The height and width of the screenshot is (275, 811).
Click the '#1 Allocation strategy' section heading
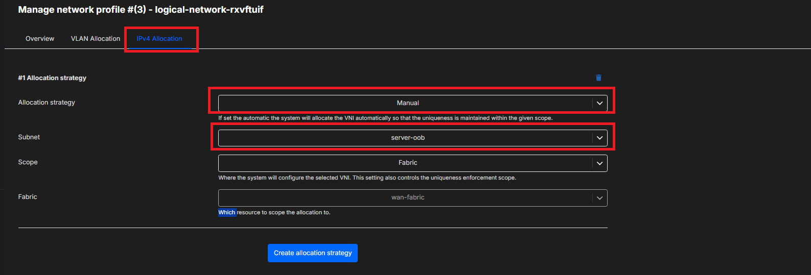pos(52,78)
